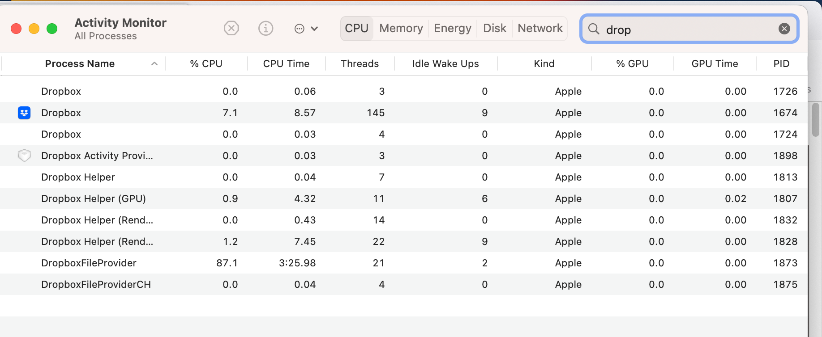Select the DropboxFileProvider process row
Screen dimensions: 822x337
point(89,263)
